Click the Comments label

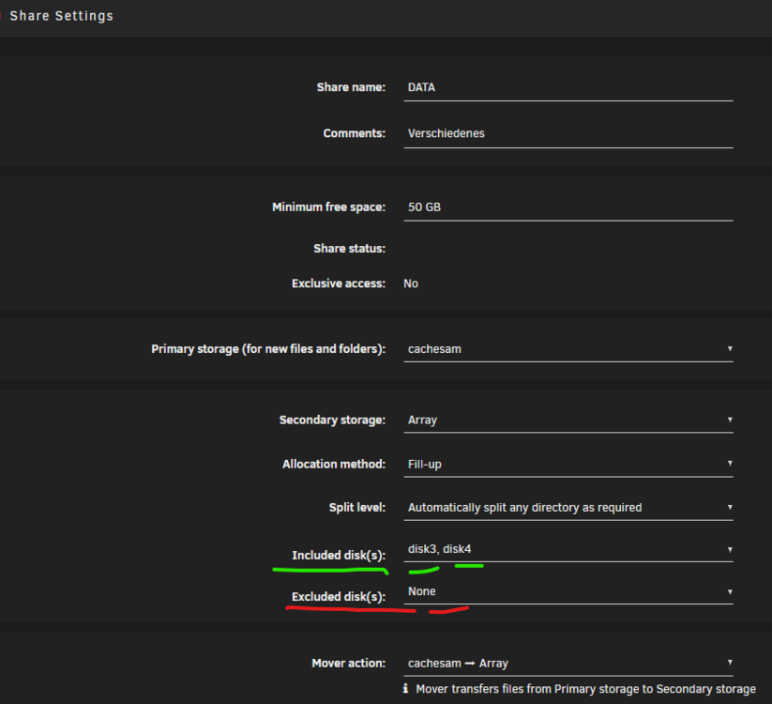(354, 133)
